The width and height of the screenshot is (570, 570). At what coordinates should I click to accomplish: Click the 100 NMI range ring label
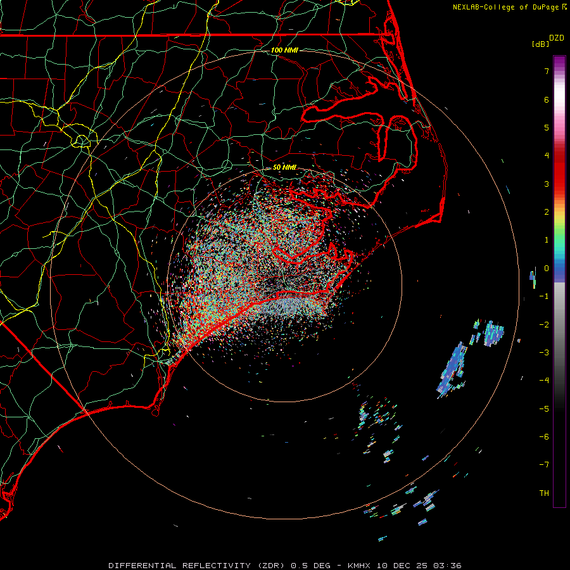[284, 50]
